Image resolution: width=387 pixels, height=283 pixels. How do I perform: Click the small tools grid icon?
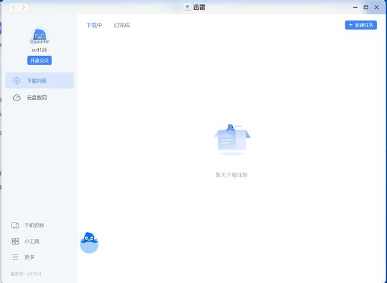[15, 241]
